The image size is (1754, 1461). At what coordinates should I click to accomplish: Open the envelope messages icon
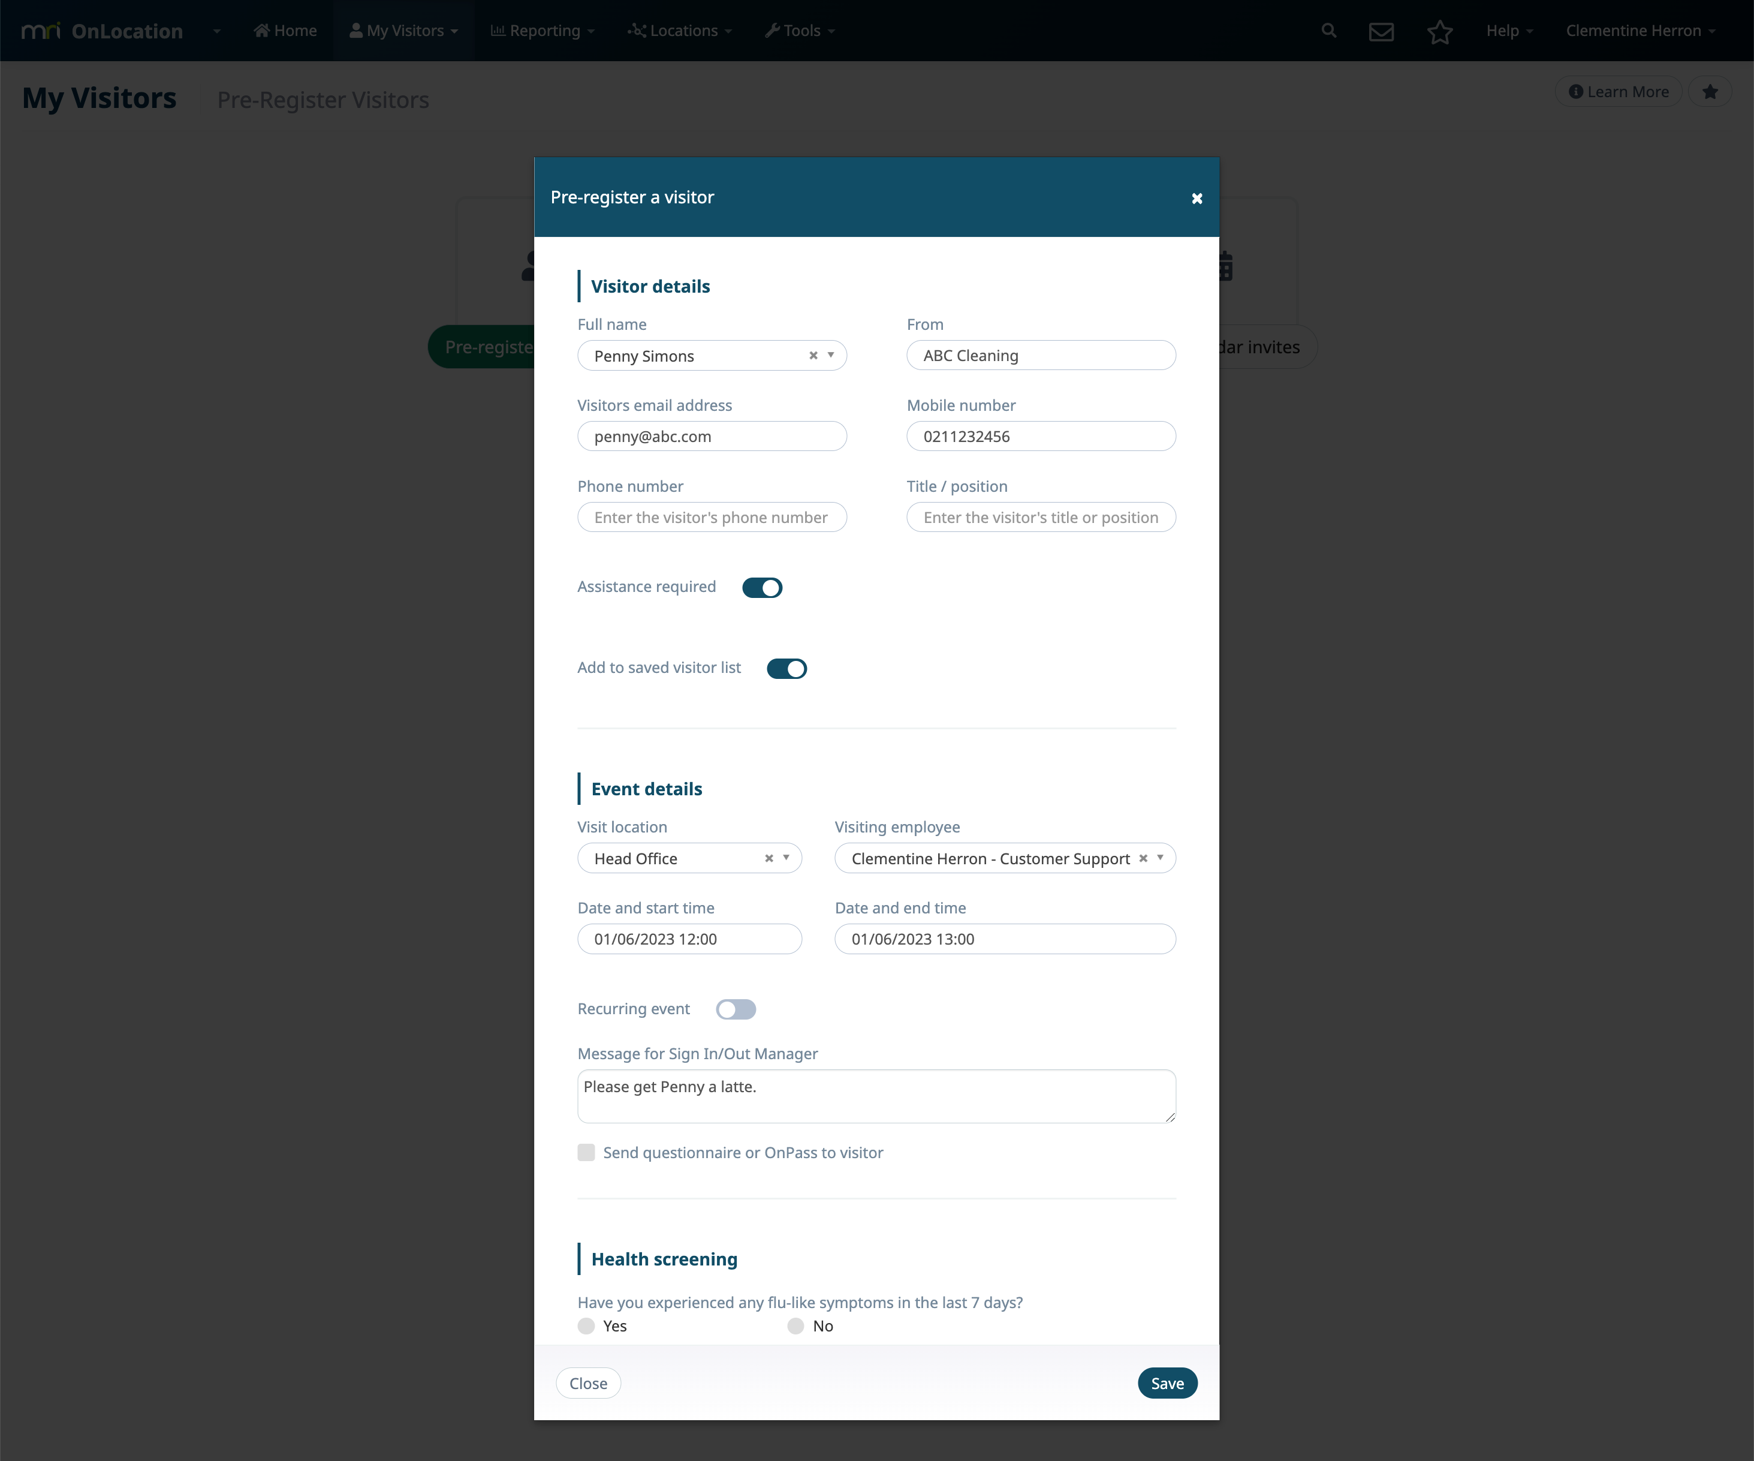1382,32
